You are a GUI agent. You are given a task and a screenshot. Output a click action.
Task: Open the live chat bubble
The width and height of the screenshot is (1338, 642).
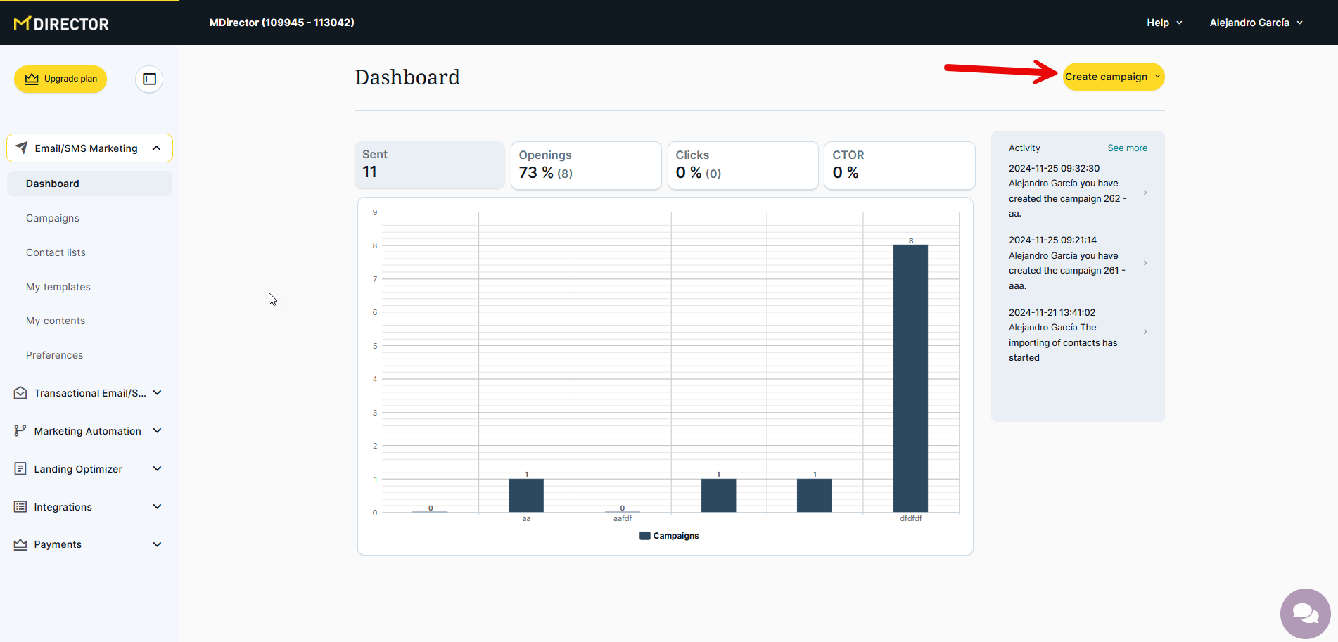1305,613
